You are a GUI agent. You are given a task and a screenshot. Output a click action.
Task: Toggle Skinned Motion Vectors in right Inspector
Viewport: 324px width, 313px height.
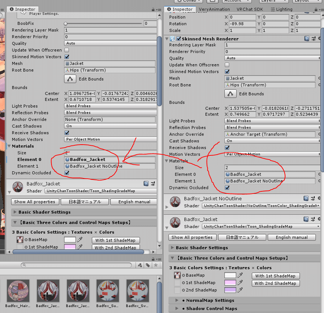(x=227, y=72)
